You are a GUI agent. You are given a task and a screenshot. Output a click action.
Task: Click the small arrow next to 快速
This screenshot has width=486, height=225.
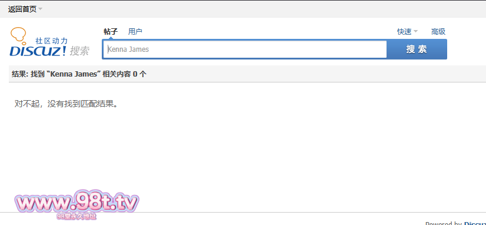pos(415,31)
